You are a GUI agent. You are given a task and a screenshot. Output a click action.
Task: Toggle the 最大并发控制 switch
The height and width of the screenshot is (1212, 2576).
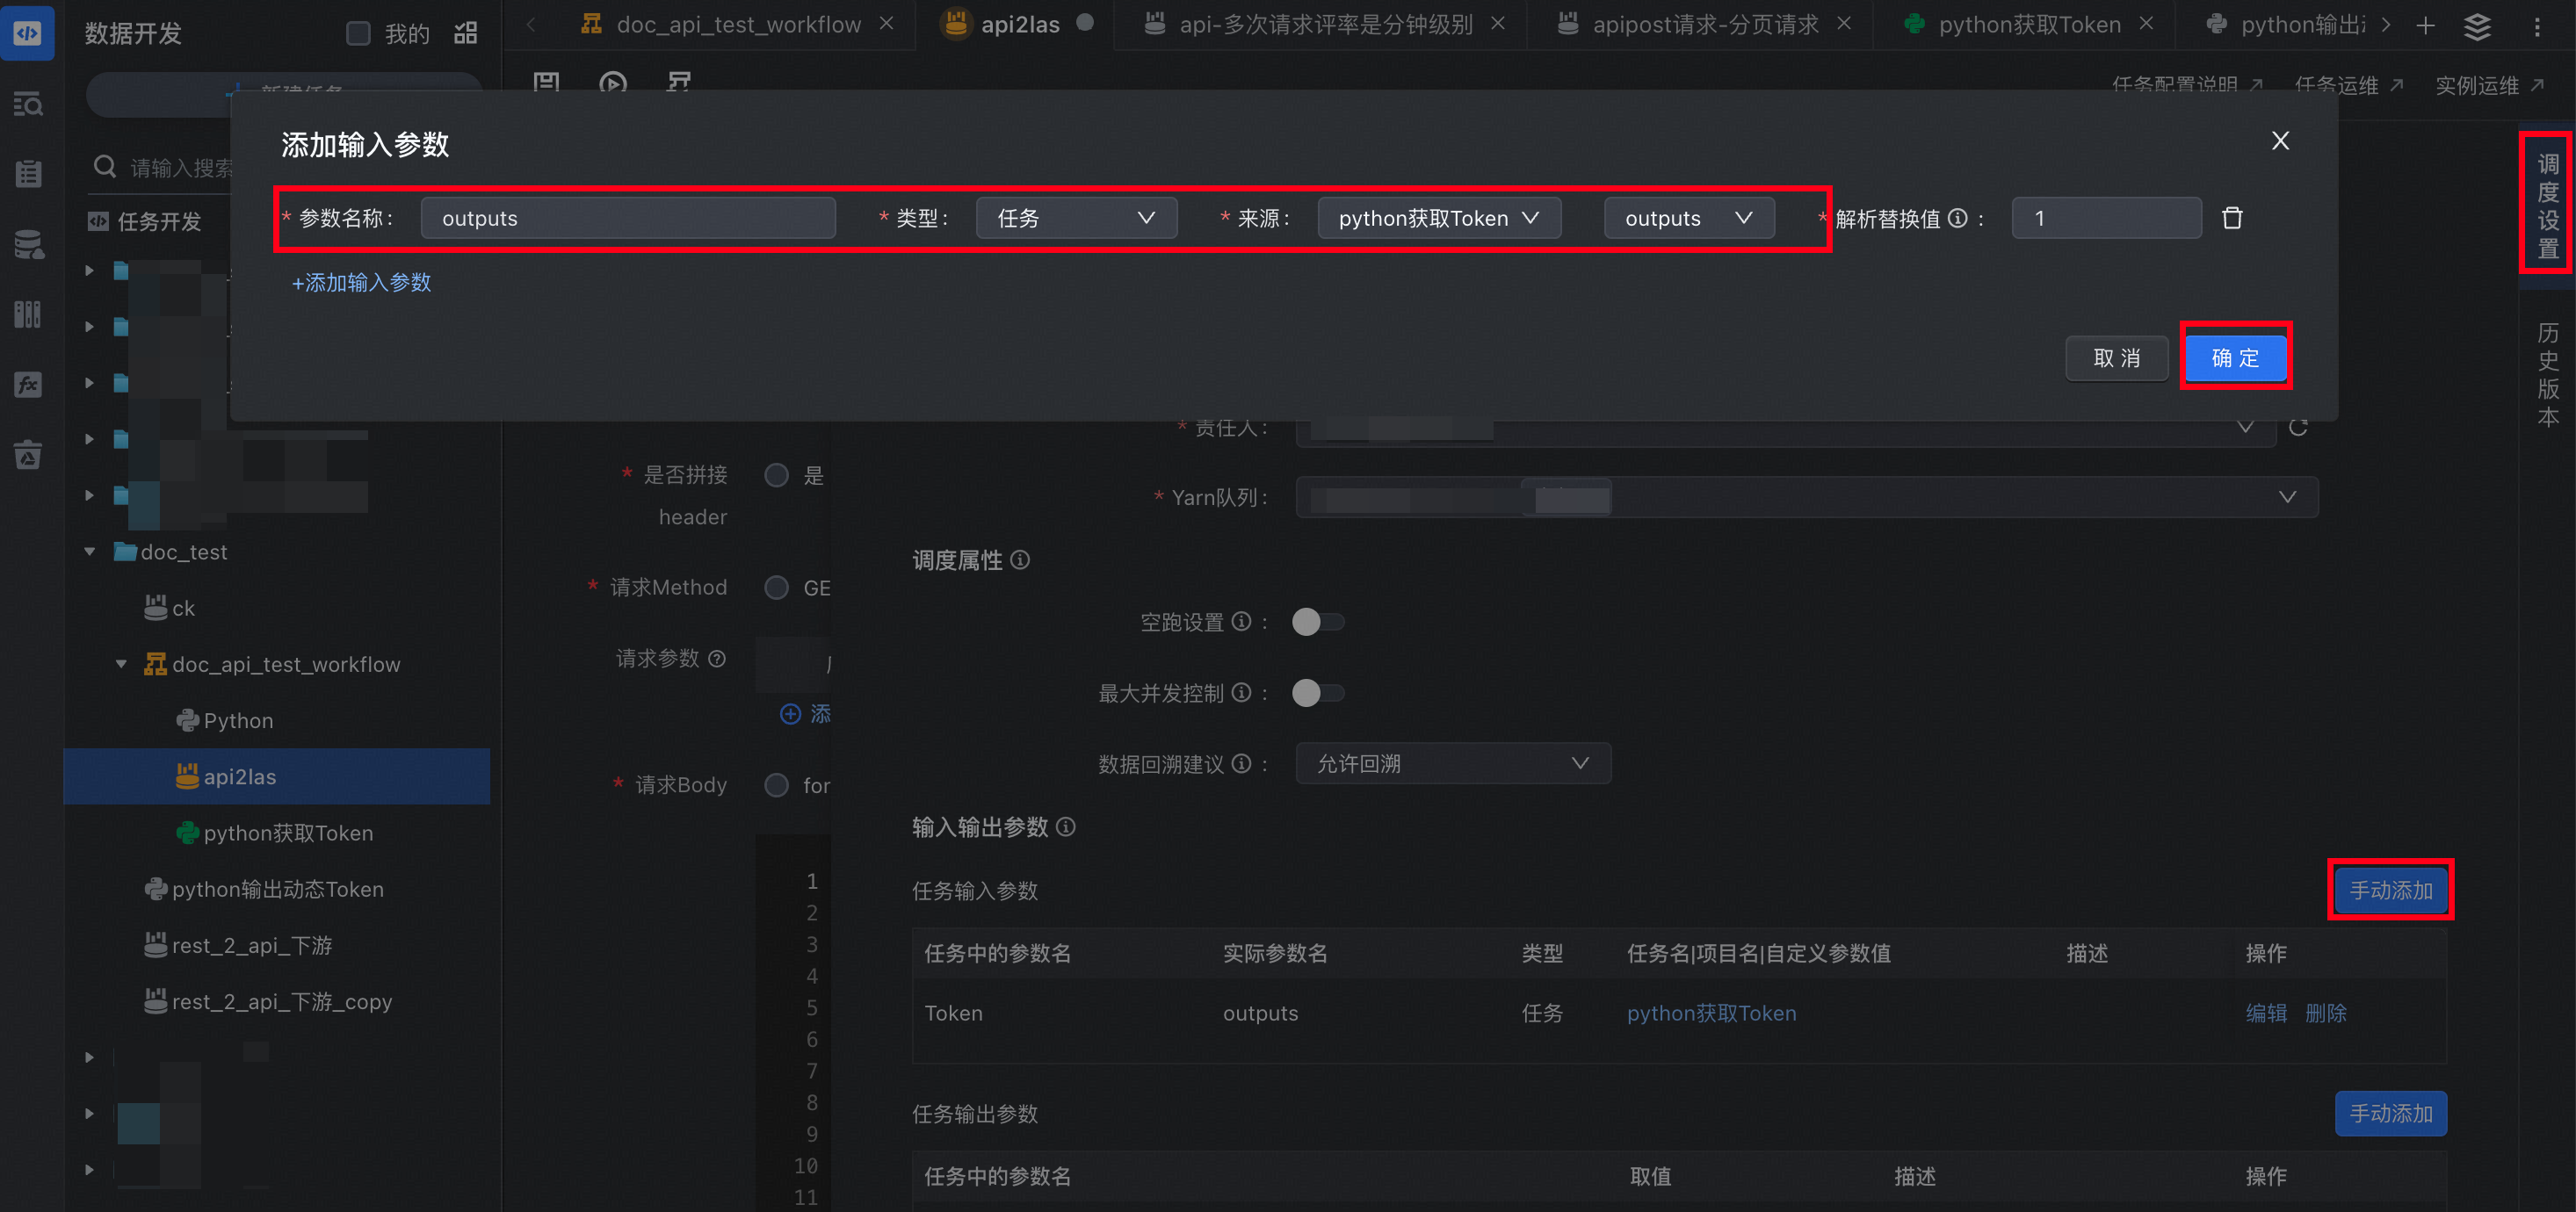coord(1316,693)
